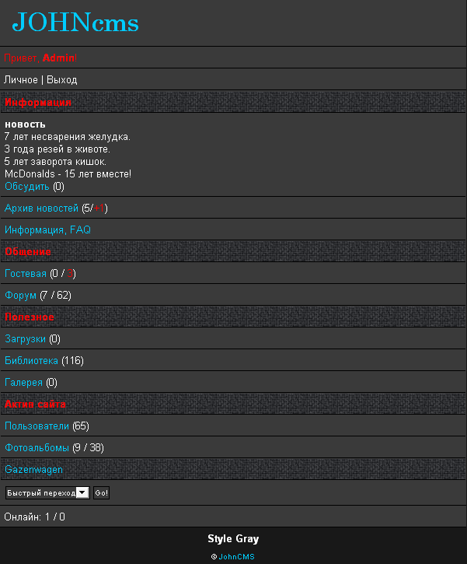467x564 pixels.
Task: Click the Admin username in greeting
Action: 59,58
